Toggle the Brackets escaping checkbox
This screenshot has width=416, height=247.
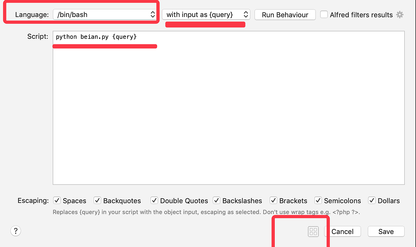click(273, 201)
